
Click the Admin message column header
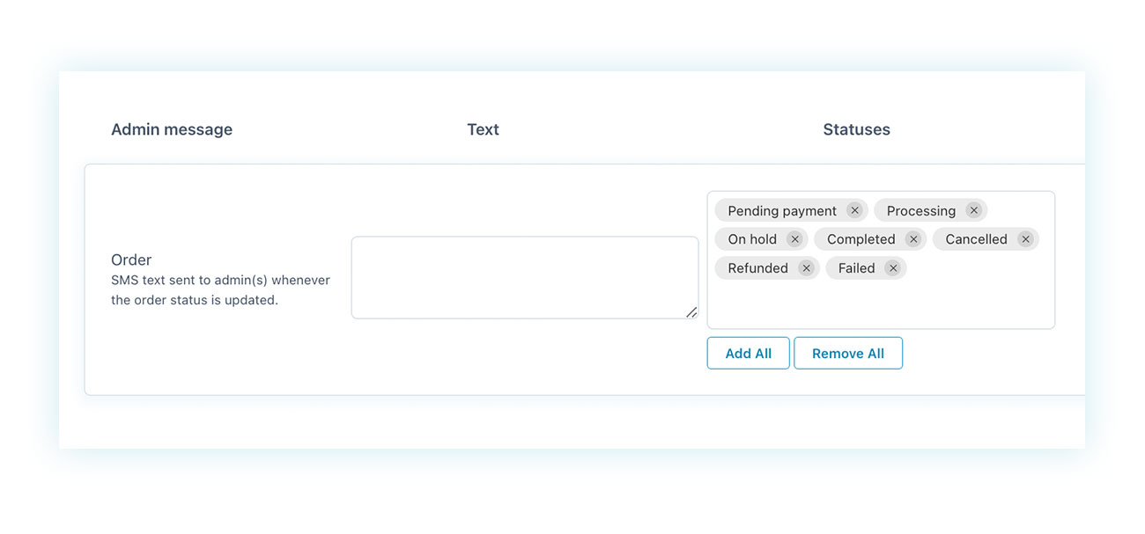172,129
